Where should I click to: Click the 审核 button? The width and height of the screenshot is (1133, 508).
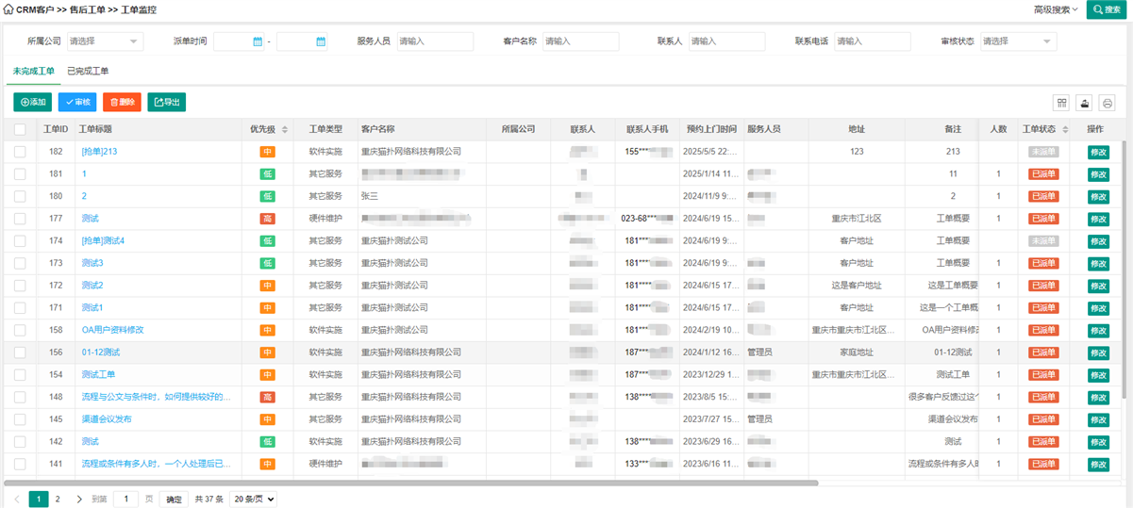(77, 102)
